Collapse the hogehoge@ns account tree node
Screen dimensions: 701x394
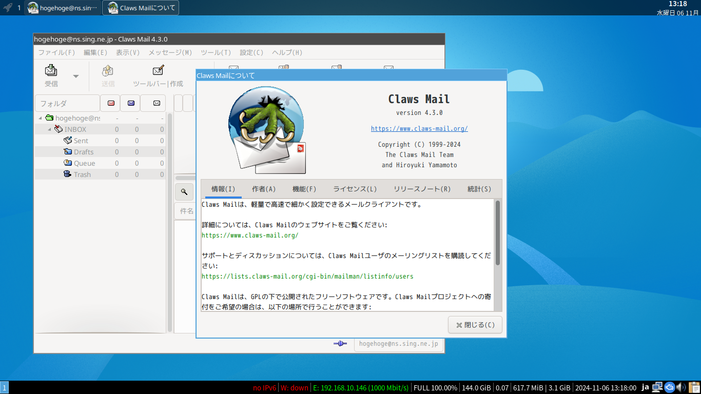tap(41, 118)
